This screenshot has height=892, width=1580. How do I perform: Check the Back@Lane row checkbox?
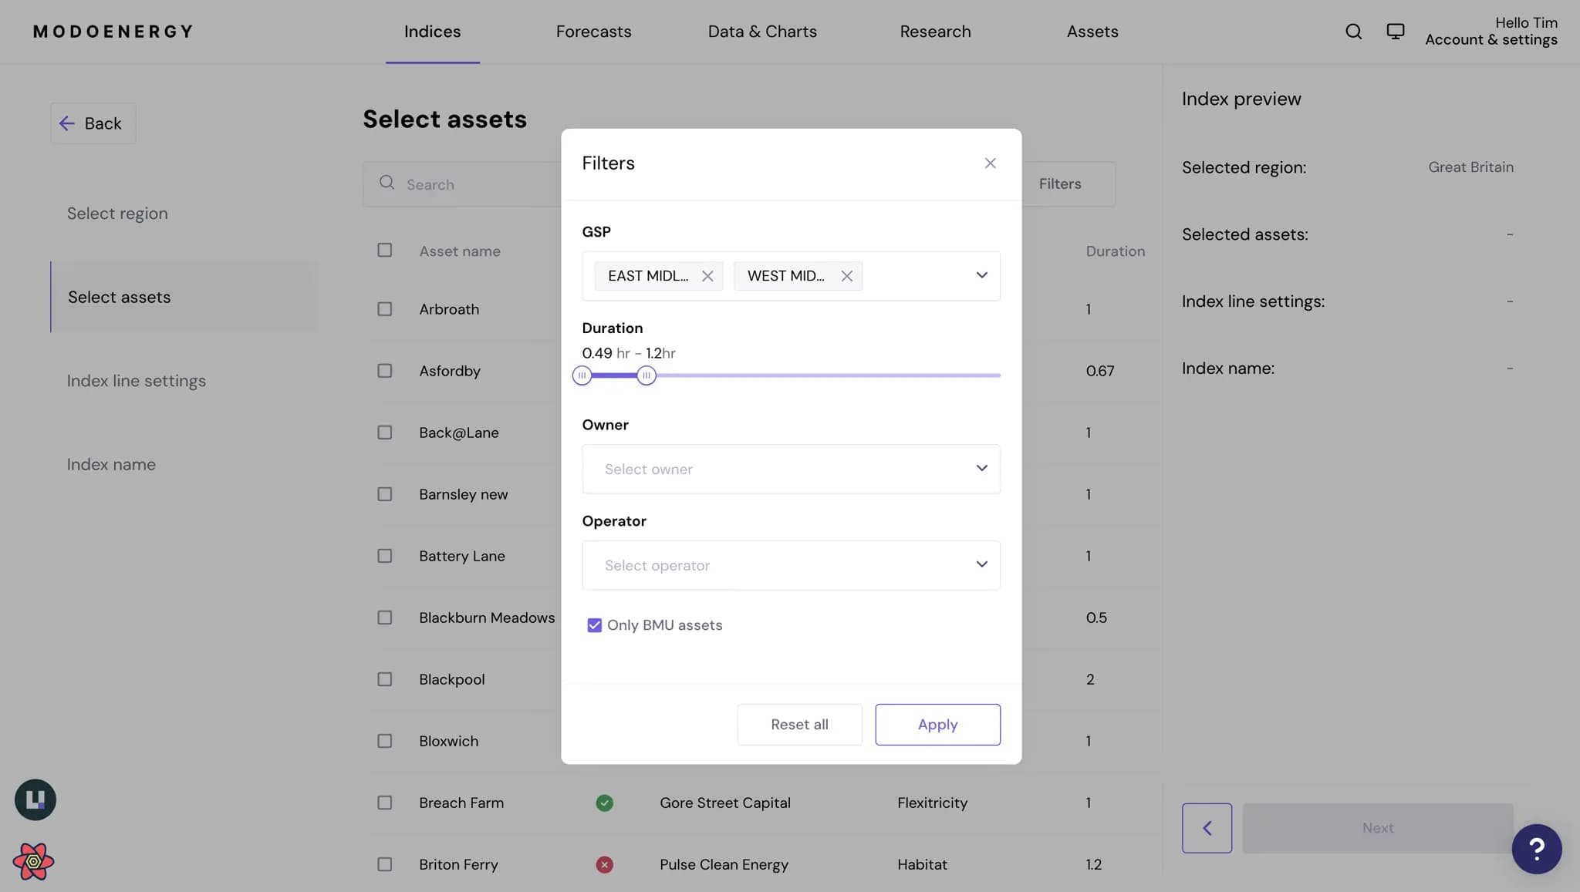point(384,433)
